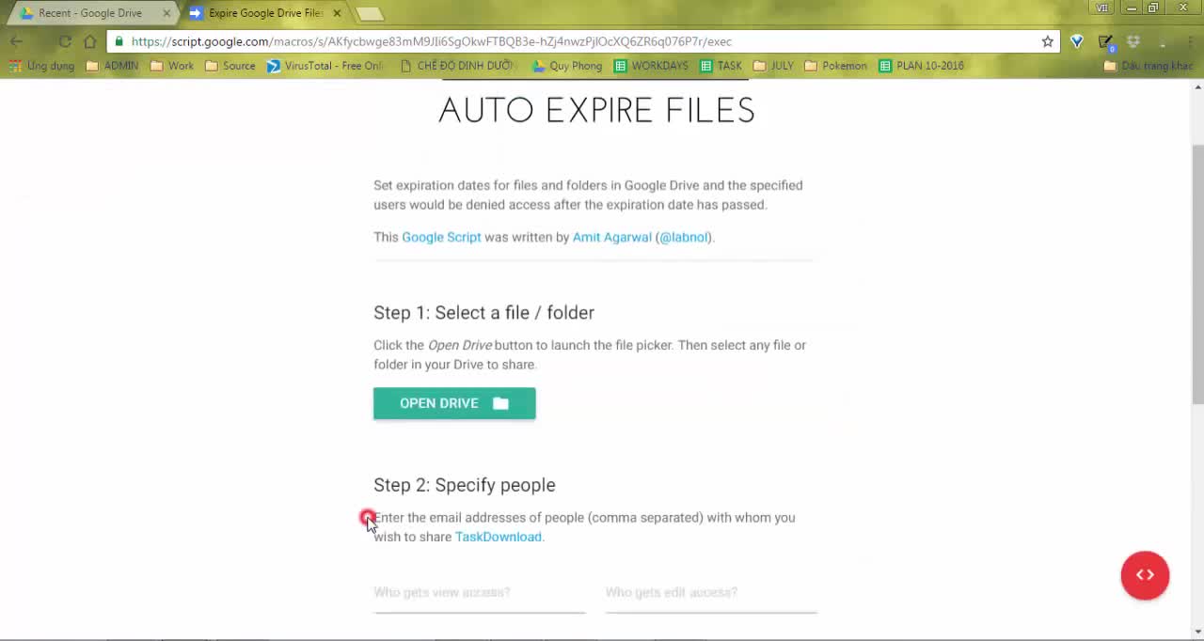Expand the Dấu trang khác bookmarks folder
Viewport: 1204px width, 641px height.
(1148, 66)
